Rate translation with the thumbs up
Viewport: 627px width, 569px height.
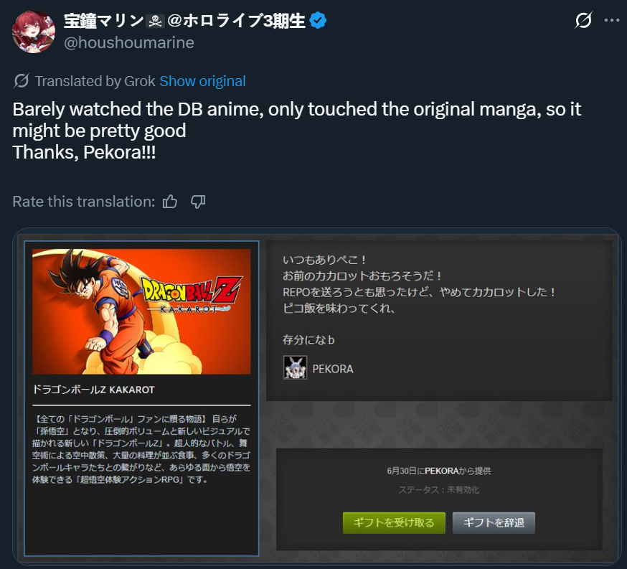(170, 202)
